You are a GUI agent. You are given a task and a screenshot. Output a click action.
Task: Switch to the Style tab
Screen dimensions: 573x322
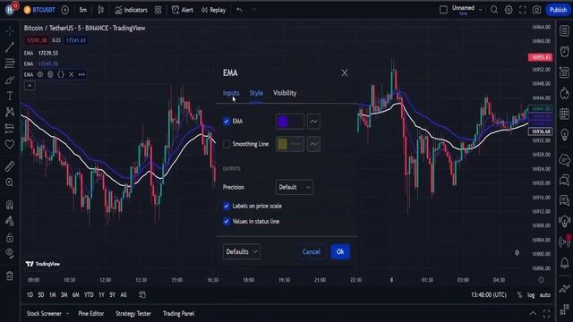[x=256, y=93]
